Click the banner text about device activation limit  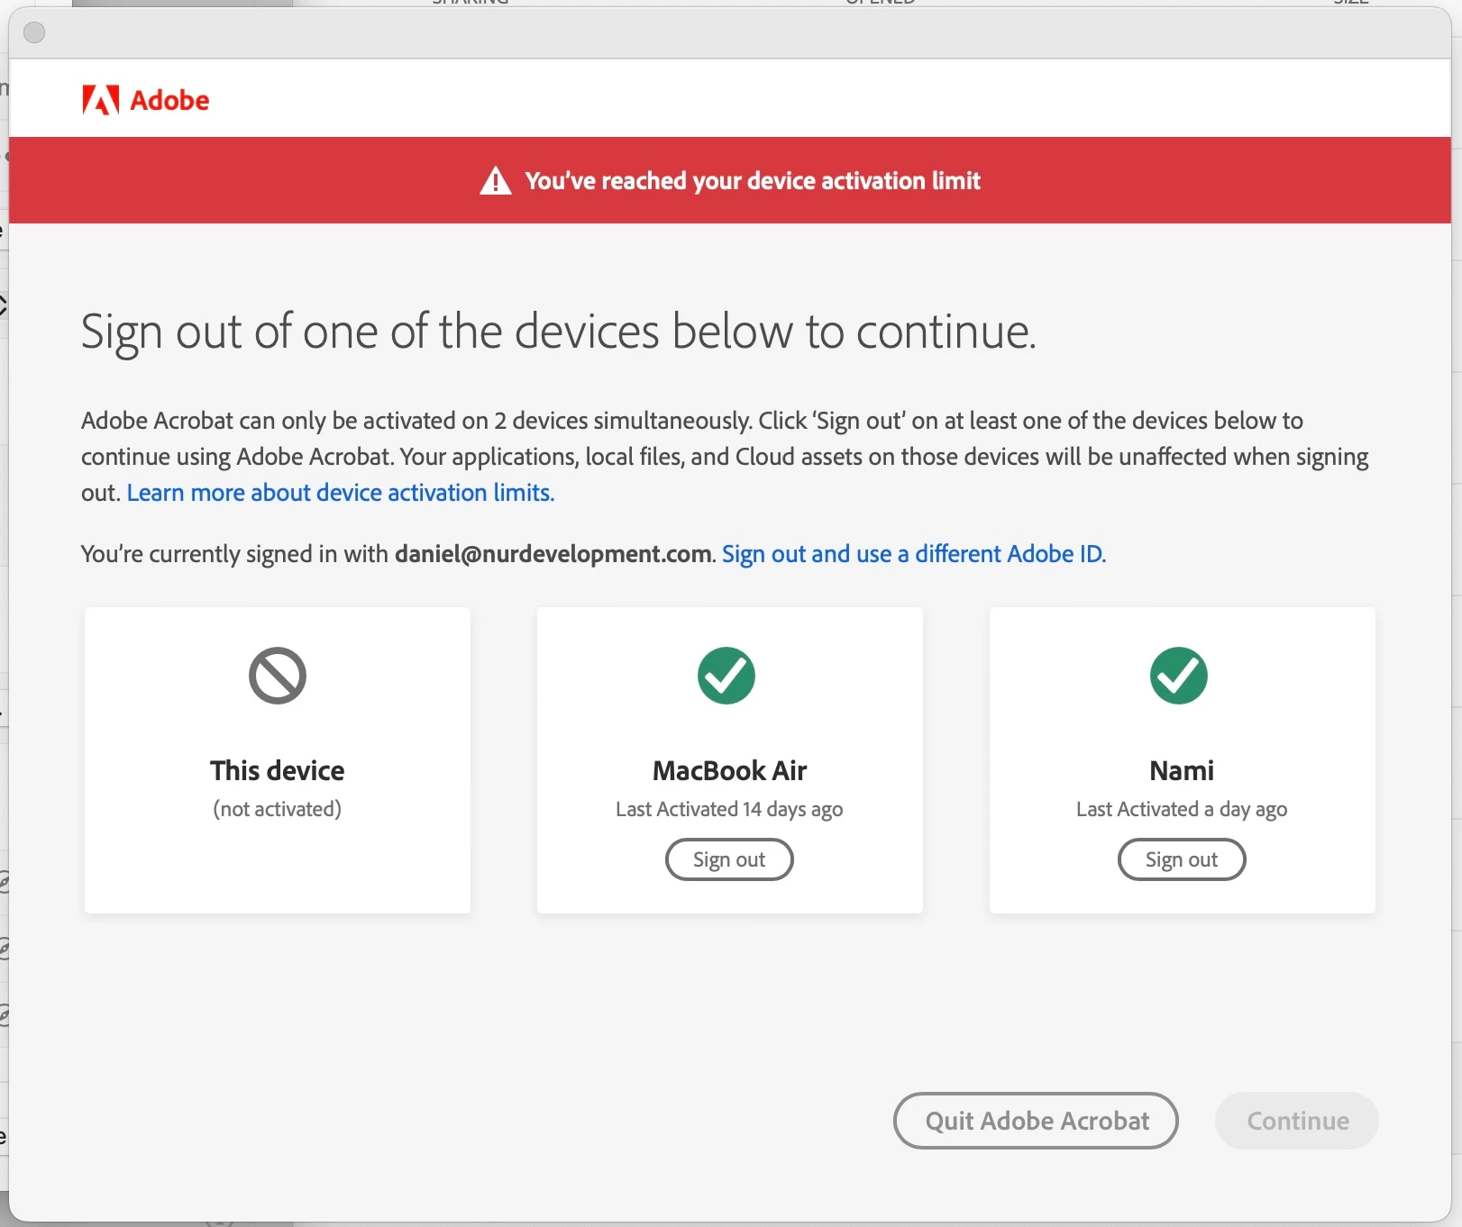click(x=753, y=181)
